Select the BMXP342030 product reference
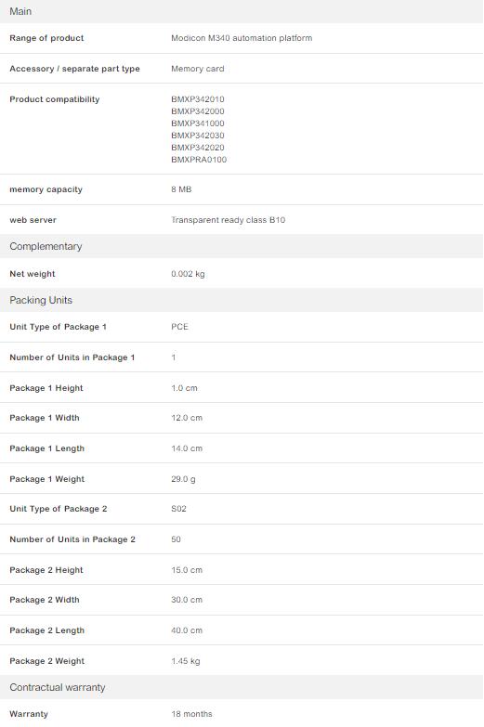The width and height of the screenshot is (484, 727). click(198, 136)
